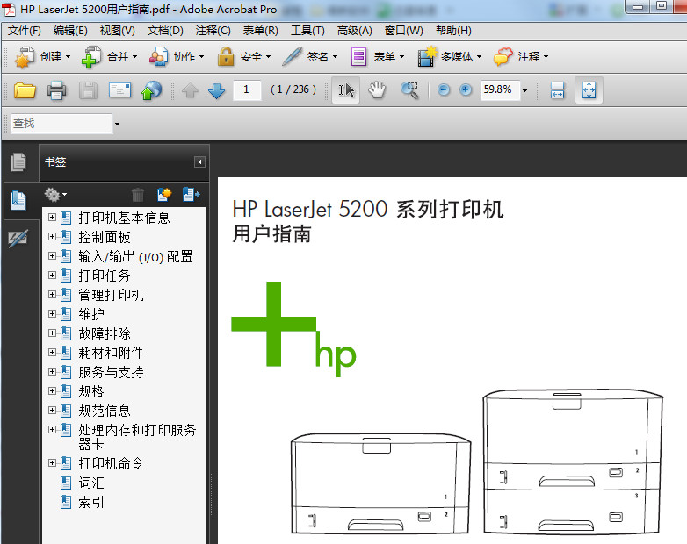Expand the 维护 bookmark
This screenshot has width=687, height=544.
pos(52,313)
